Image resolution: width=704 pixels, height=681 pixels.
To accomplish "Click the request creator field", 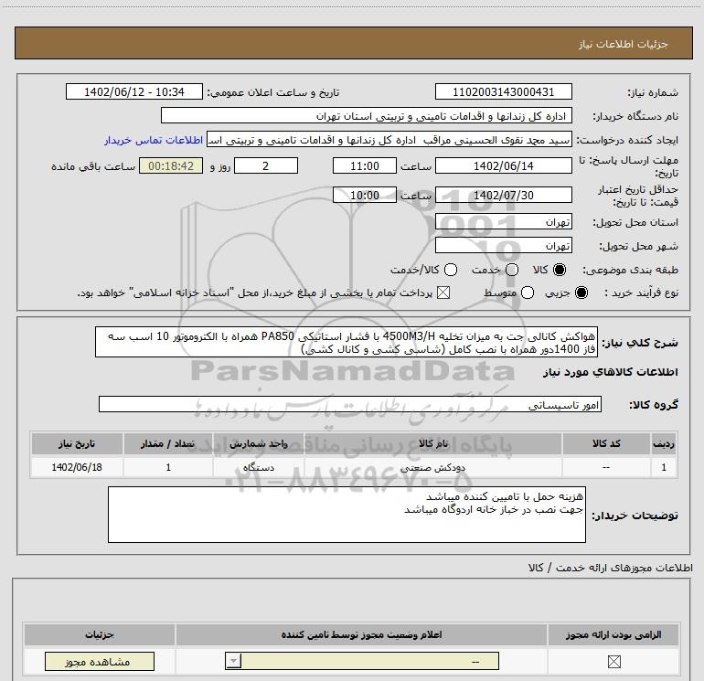I will [389, 140].
